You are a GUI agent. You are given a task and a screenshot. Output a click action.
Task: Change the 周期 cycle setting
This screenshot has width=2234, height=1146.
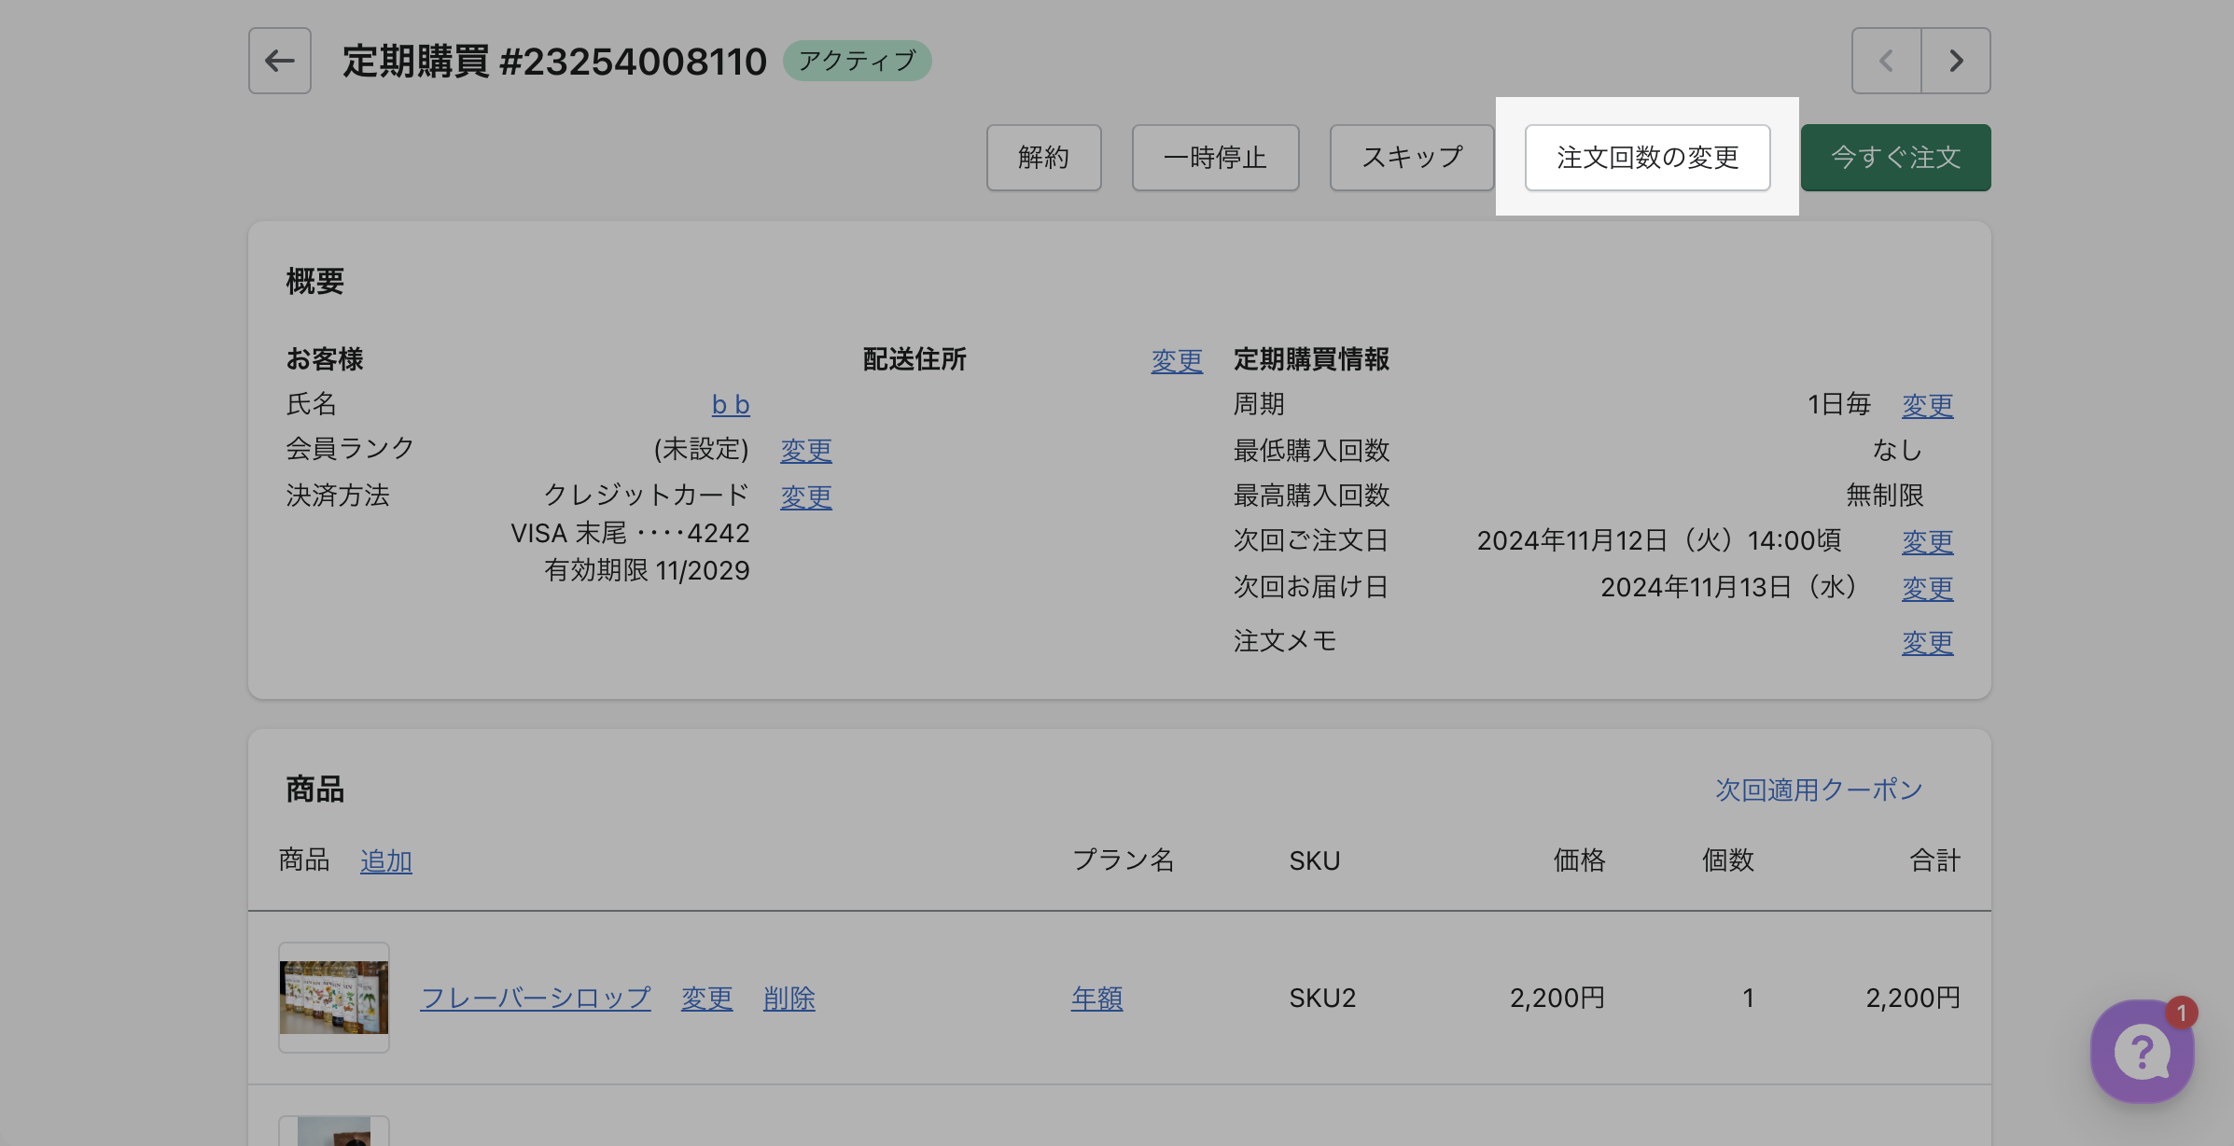pyautogui.click(x=1927, y=405)
